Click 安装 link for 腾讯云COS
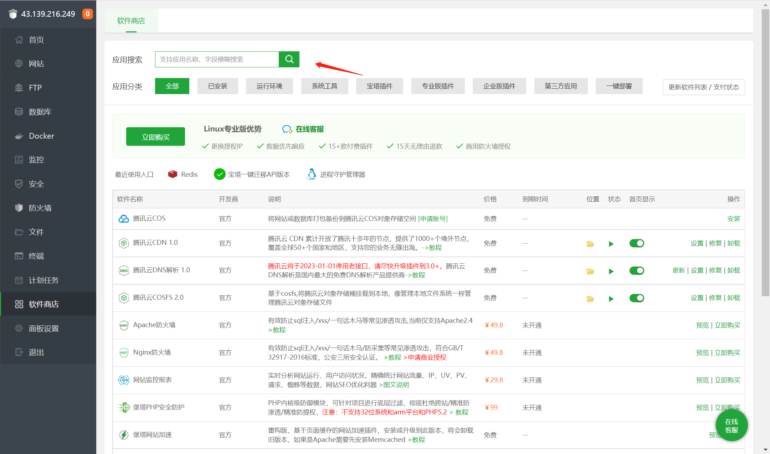 coord(733,219)
